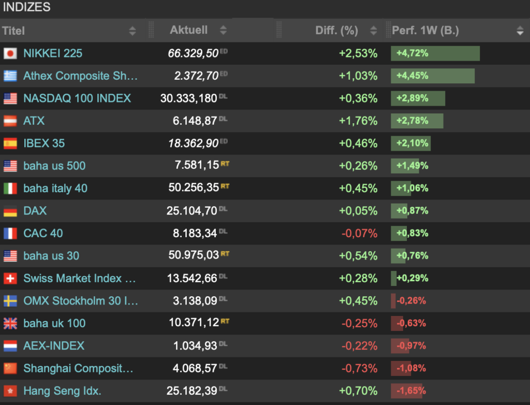Click the INDIZES panel title
This screenshot has height=405, width=530.
(26, 7)
